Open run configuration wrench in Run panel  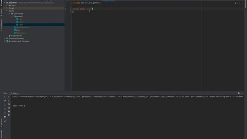pos(5,101)
